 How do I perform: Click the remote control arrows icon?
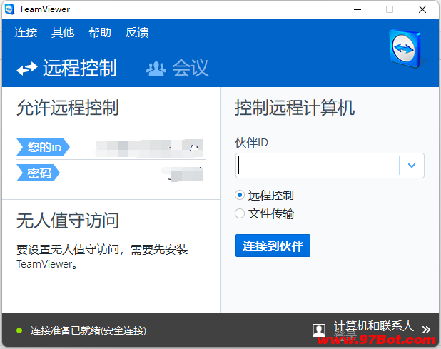pos(26,69)
